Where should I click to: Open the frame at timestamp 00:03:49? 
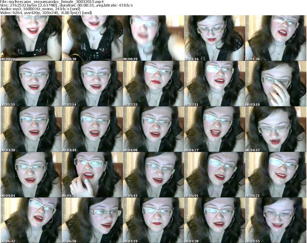[x=92, y=129]
